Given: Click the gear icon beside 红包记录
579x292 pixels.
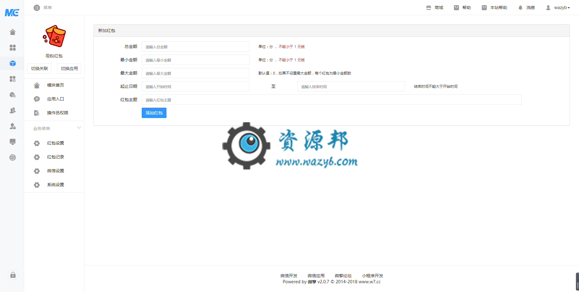Looking at the screenshot, I should [x=37, y=157].
